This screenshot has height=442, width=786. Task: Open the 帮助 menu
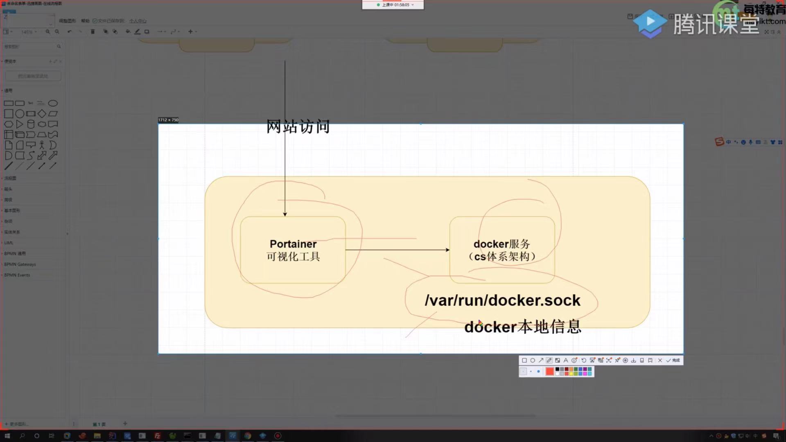[x=85, y=21]
